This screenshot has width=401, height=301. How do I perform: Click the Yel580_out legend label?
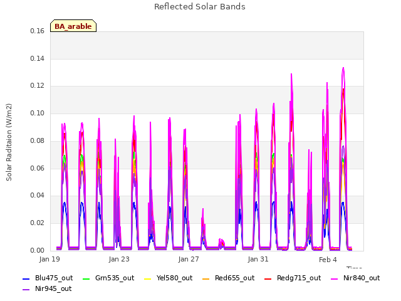coord(174,278)
